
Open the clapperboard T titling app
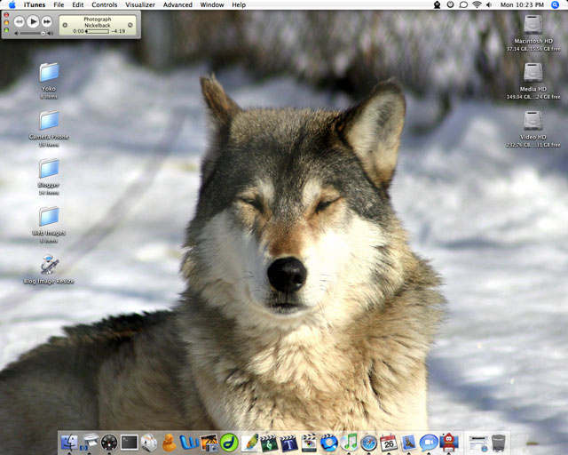[x=289, y=443]
